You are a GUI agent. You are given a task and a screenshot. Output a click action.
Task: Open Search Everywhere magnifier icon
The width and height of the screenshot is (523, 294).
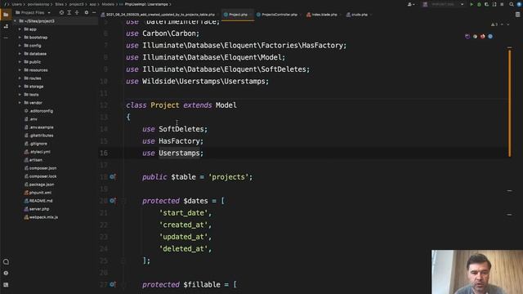(x=512, y=4)
